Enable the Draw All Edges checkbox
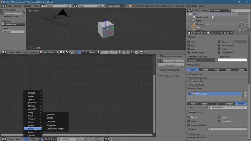251x141 pixels. pyautogui.click(x=189, y=52)
